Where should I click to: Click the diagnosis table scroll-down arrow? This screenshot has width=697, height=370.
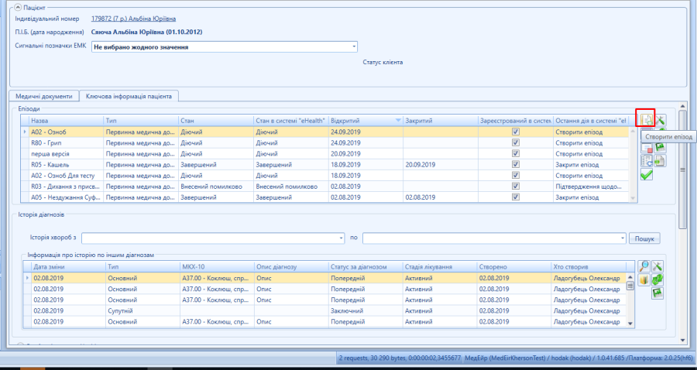tap(630, 324)
